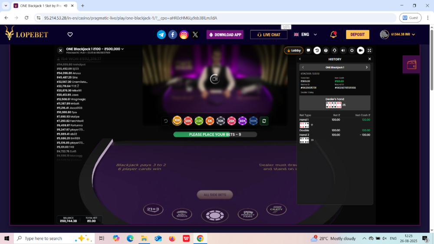Click the address bar URL

[x=131, y=18]
